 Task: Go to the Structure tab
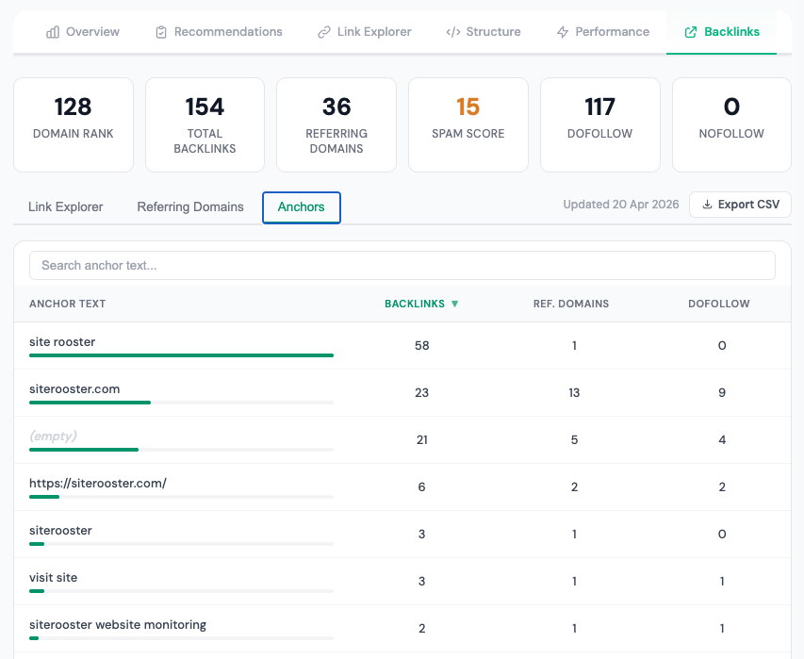tap(484, 32)
